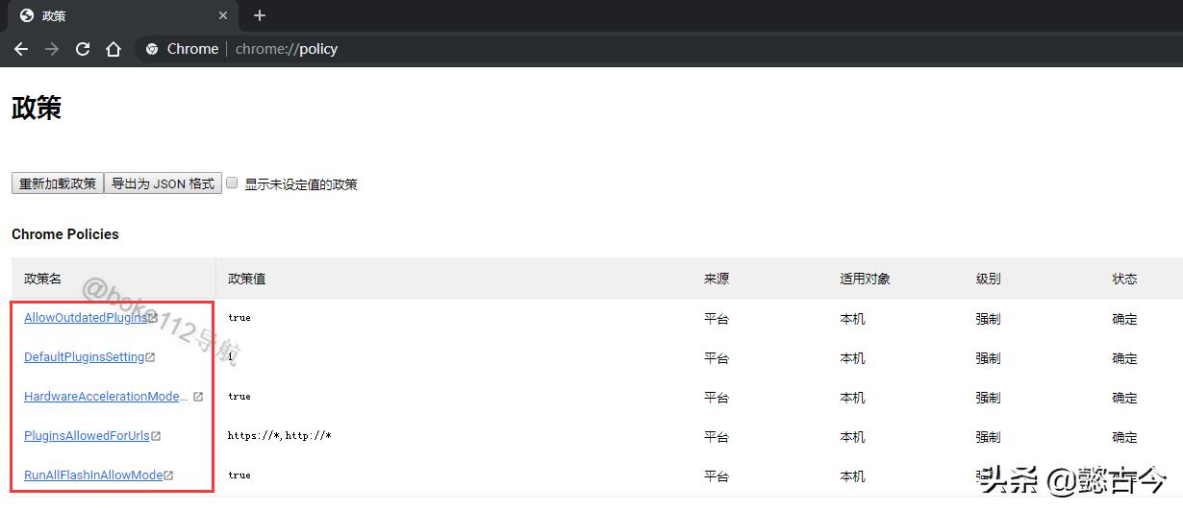Open the DefaultPluginsSetting policy link
The width and height of the screenshot is (1183, 511).
click(85, 357)
